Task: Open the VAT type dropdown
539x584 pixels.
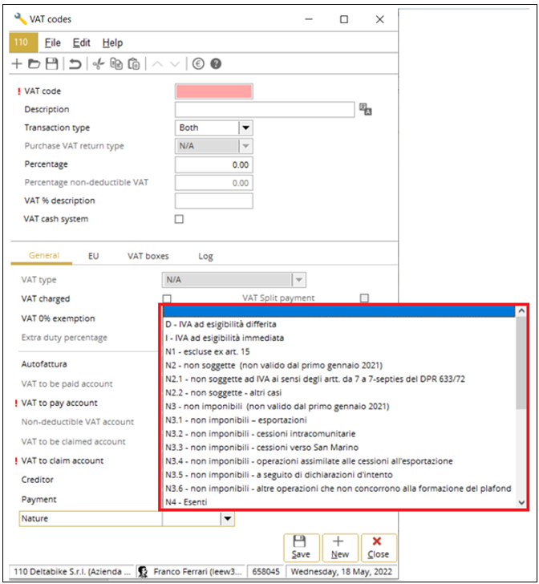Action: pyautogui.click(x=298, y=280)
